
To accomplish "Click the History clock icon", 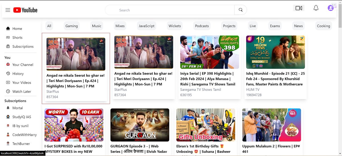I will pos(8,73).
